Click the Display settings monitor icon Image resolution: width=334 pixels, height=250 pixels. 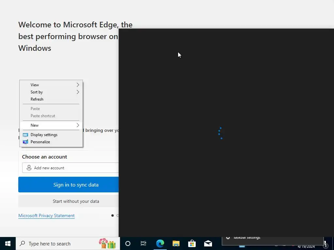pos(25,135)
